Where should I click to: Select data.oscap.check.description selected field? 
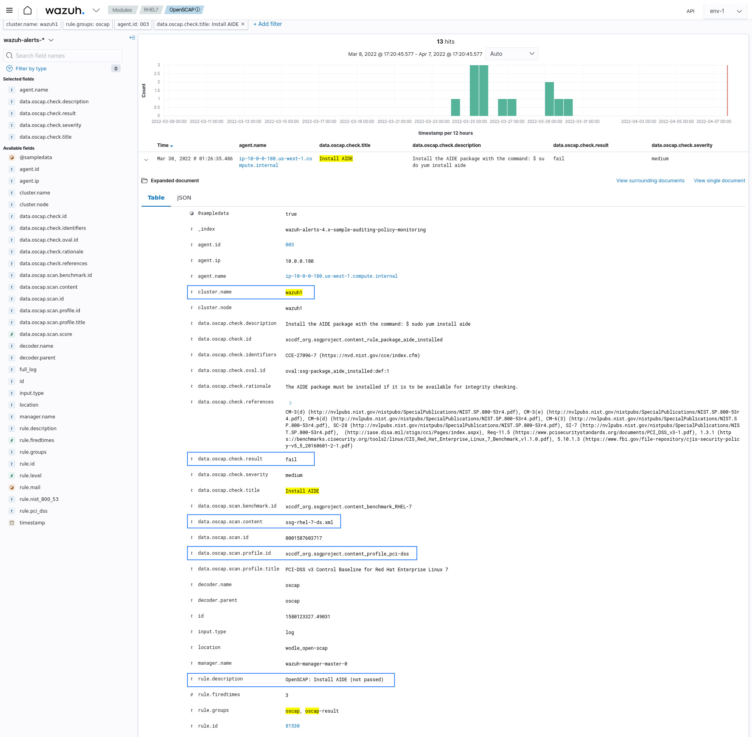[x=54, y=102]
